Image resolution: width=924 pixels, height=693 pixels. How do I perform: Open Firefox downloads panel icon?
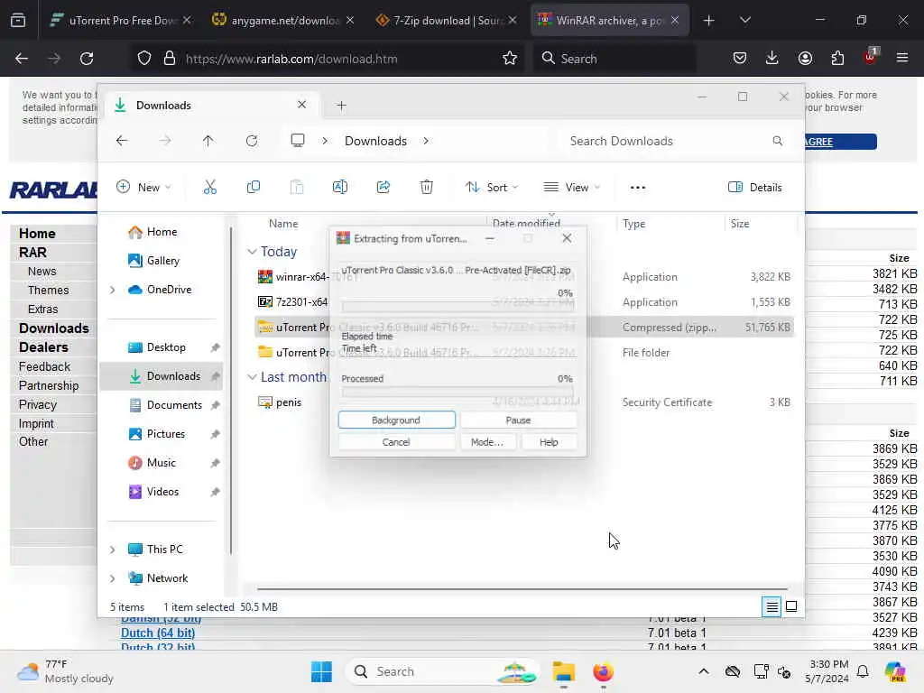[772, 58]
